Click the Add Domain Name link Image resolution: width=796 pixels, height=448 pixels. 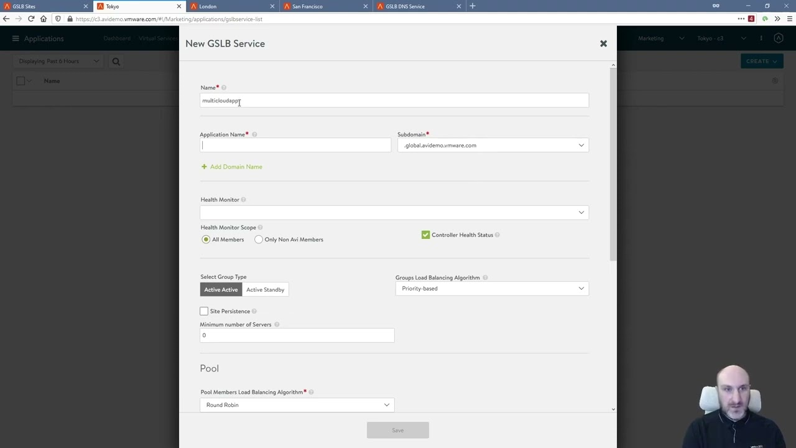(x=236, y=167)
